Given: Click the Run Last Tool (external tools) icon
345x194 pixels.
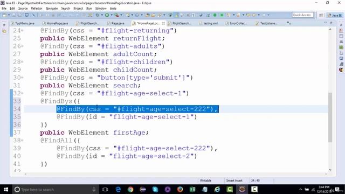Looking at the screenshot, I should (x=116, y=15).
